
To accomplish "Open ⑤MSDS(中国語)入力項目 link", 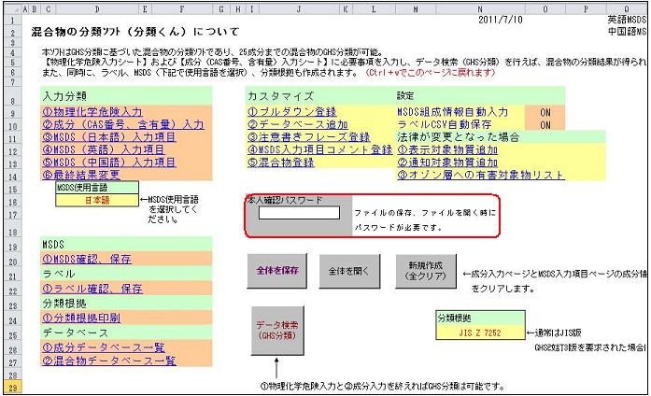I will pos(108,162).
